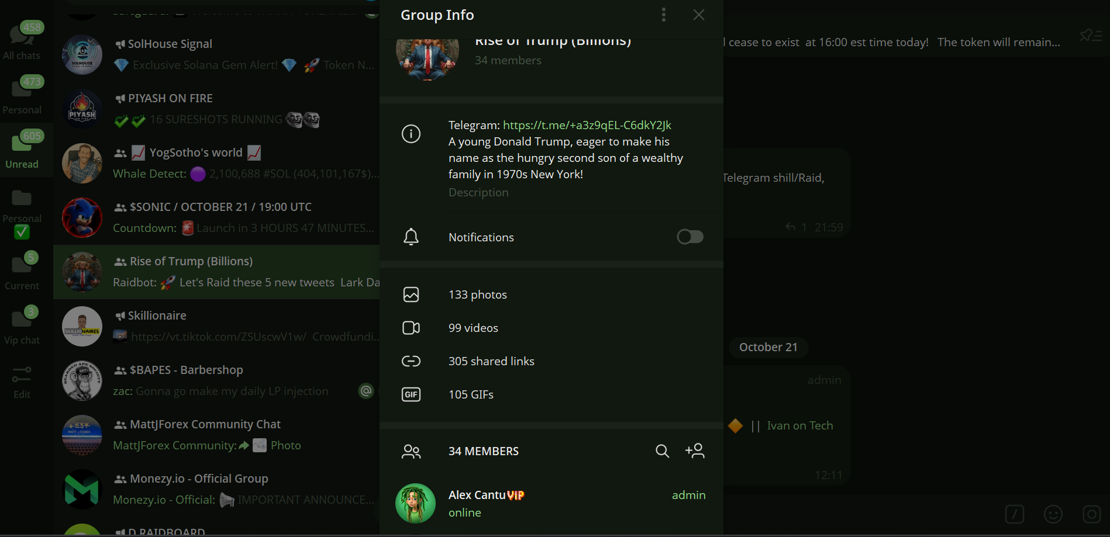Click the Telegram invite link in description
This screenshot has width=1110, height=537.
tap(587, 125)
